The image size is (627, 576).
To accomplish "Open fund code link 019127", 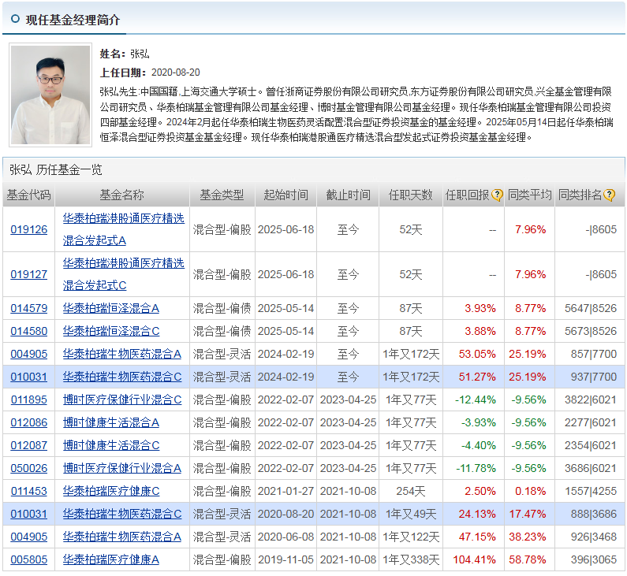I will click(29, 274).
